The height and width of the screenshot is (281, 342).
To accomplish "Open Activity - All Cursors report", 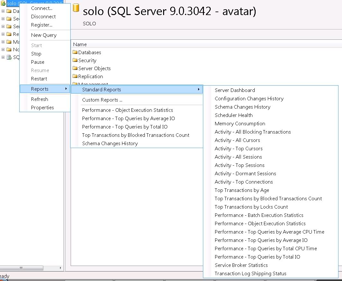I will coord(237,140).
